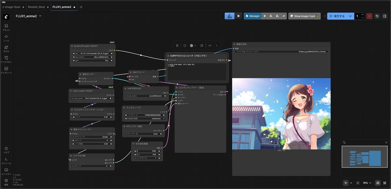This screenshot has width=391, height=189.
Task: Open the ノード library sidebar icon
Action: [x=6, y=38]
